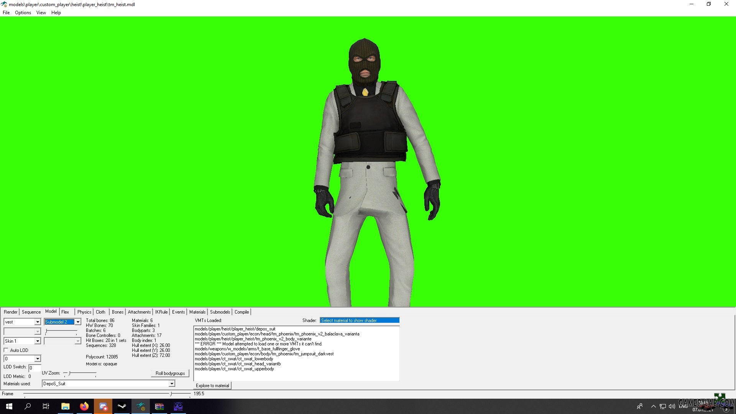Select the ct_swat_head_variantb VMT entry
This screenshot has width=736, height=414.
238,364
